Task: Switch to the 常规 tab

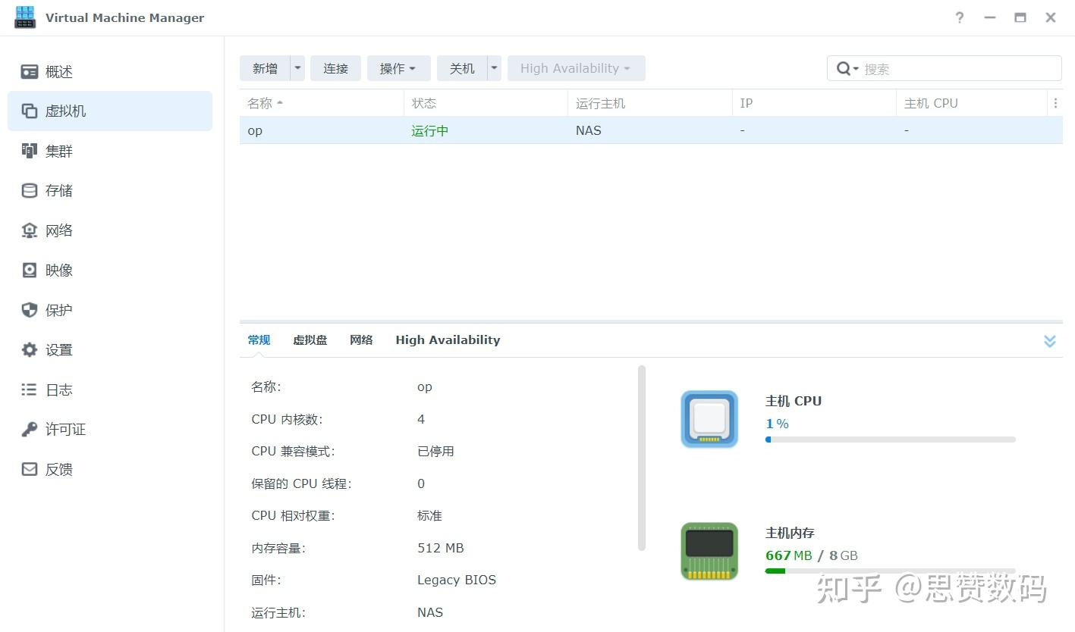Action: click(x=259, y=340)
